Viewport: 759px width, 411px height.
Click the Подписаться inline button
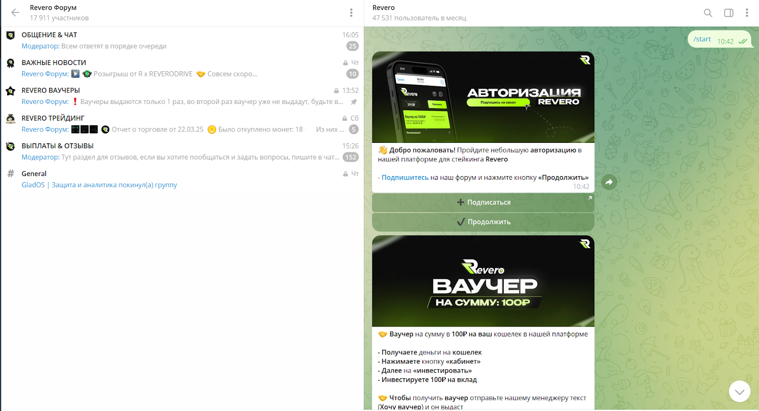coord(483,203)
